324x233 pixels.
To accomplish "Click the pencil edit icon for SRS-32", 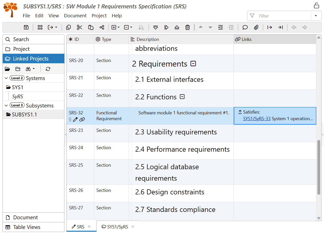I will tap(75, 119).
